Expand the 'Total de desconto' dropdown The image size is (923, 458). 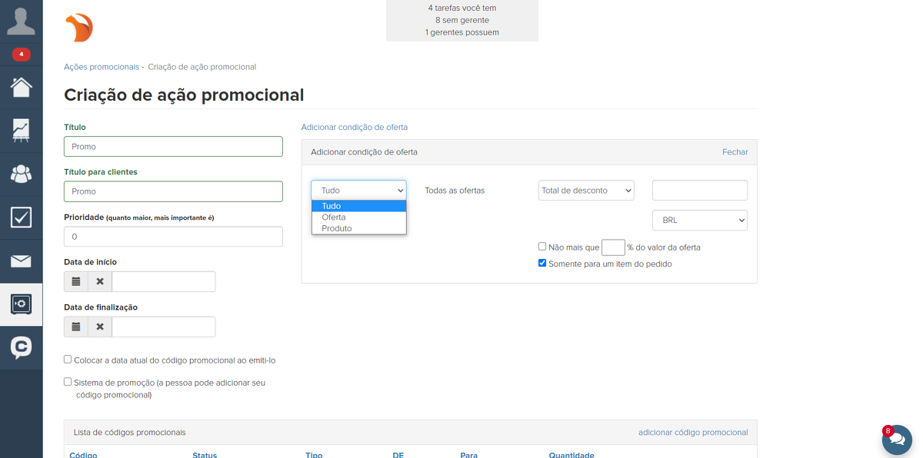click(586, 191)
